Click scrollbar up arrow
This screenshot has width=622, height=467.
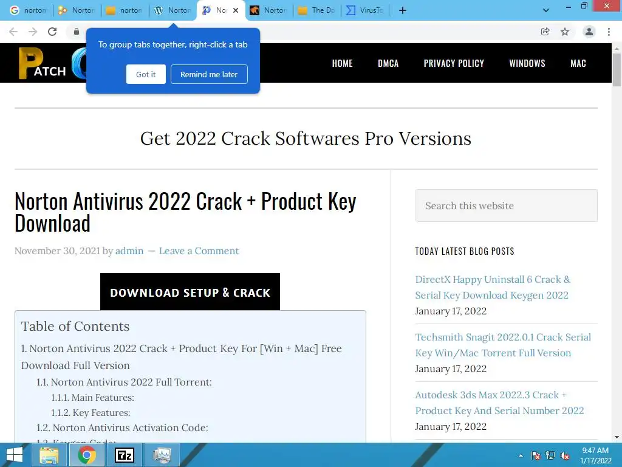click(617, 48)
